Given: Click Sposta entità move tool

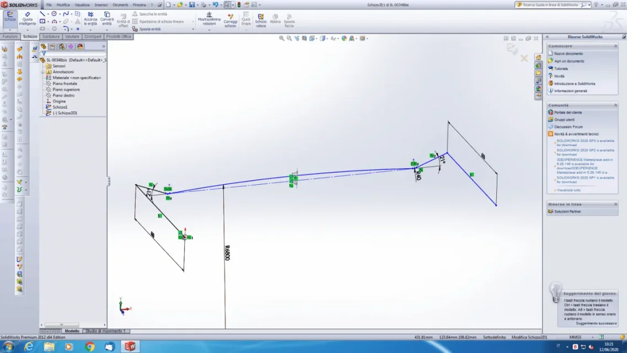Looking at the screenshot, I should (146, 29).
